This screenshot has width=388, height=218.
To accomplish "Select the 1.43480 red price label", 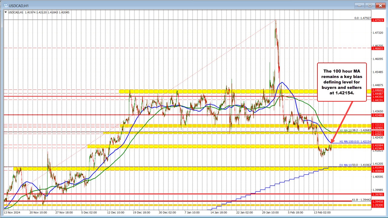I will tap(378, 115).
